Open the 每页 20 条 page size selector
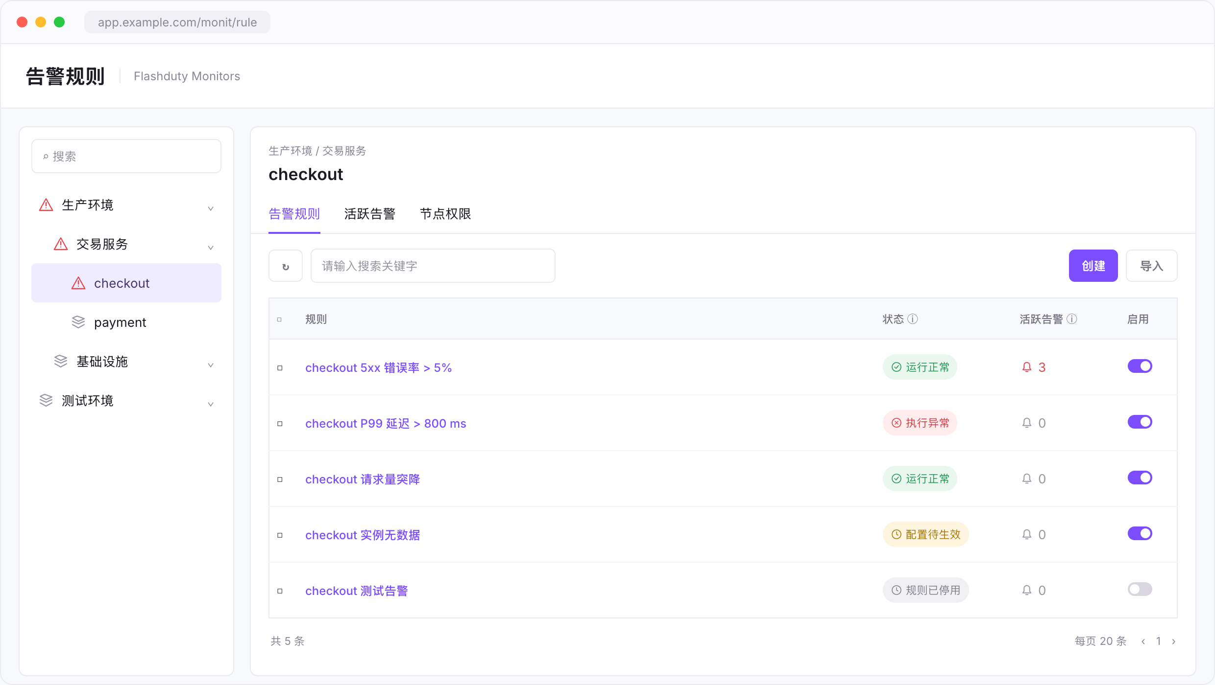This screenshot has height=685, width=1215. tap(1100, 641)
